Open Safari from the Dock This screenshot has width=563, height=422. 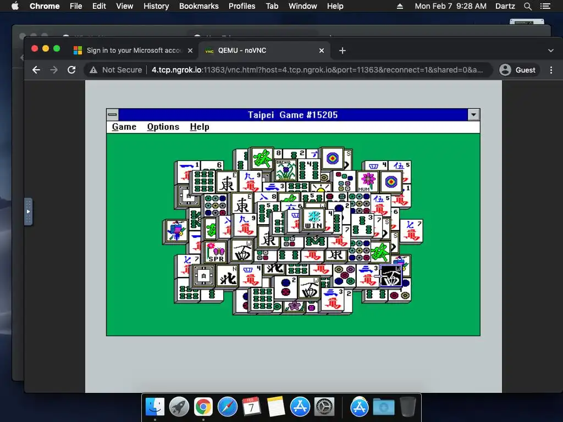(228, 407)
